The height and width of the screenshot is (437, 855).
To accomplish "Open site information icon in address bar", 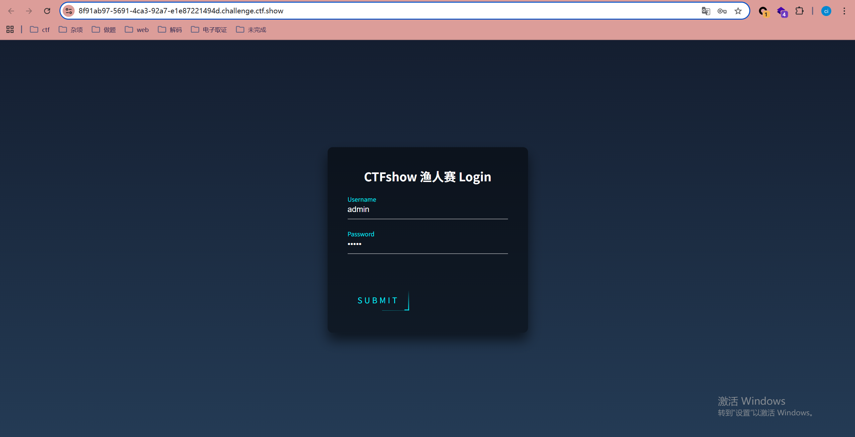I will [x=69, y=11].
